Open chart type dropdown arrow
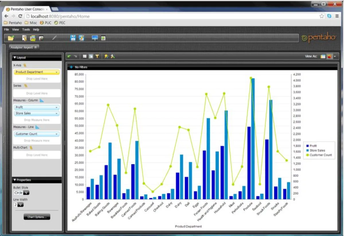 click(x=335, y=57)
